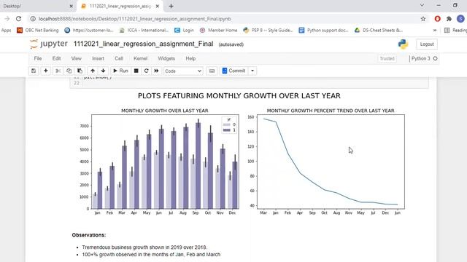Viewport: 467px width, 262px height.
Task: Open Python support doc bookmark
Action: [323, 30]
